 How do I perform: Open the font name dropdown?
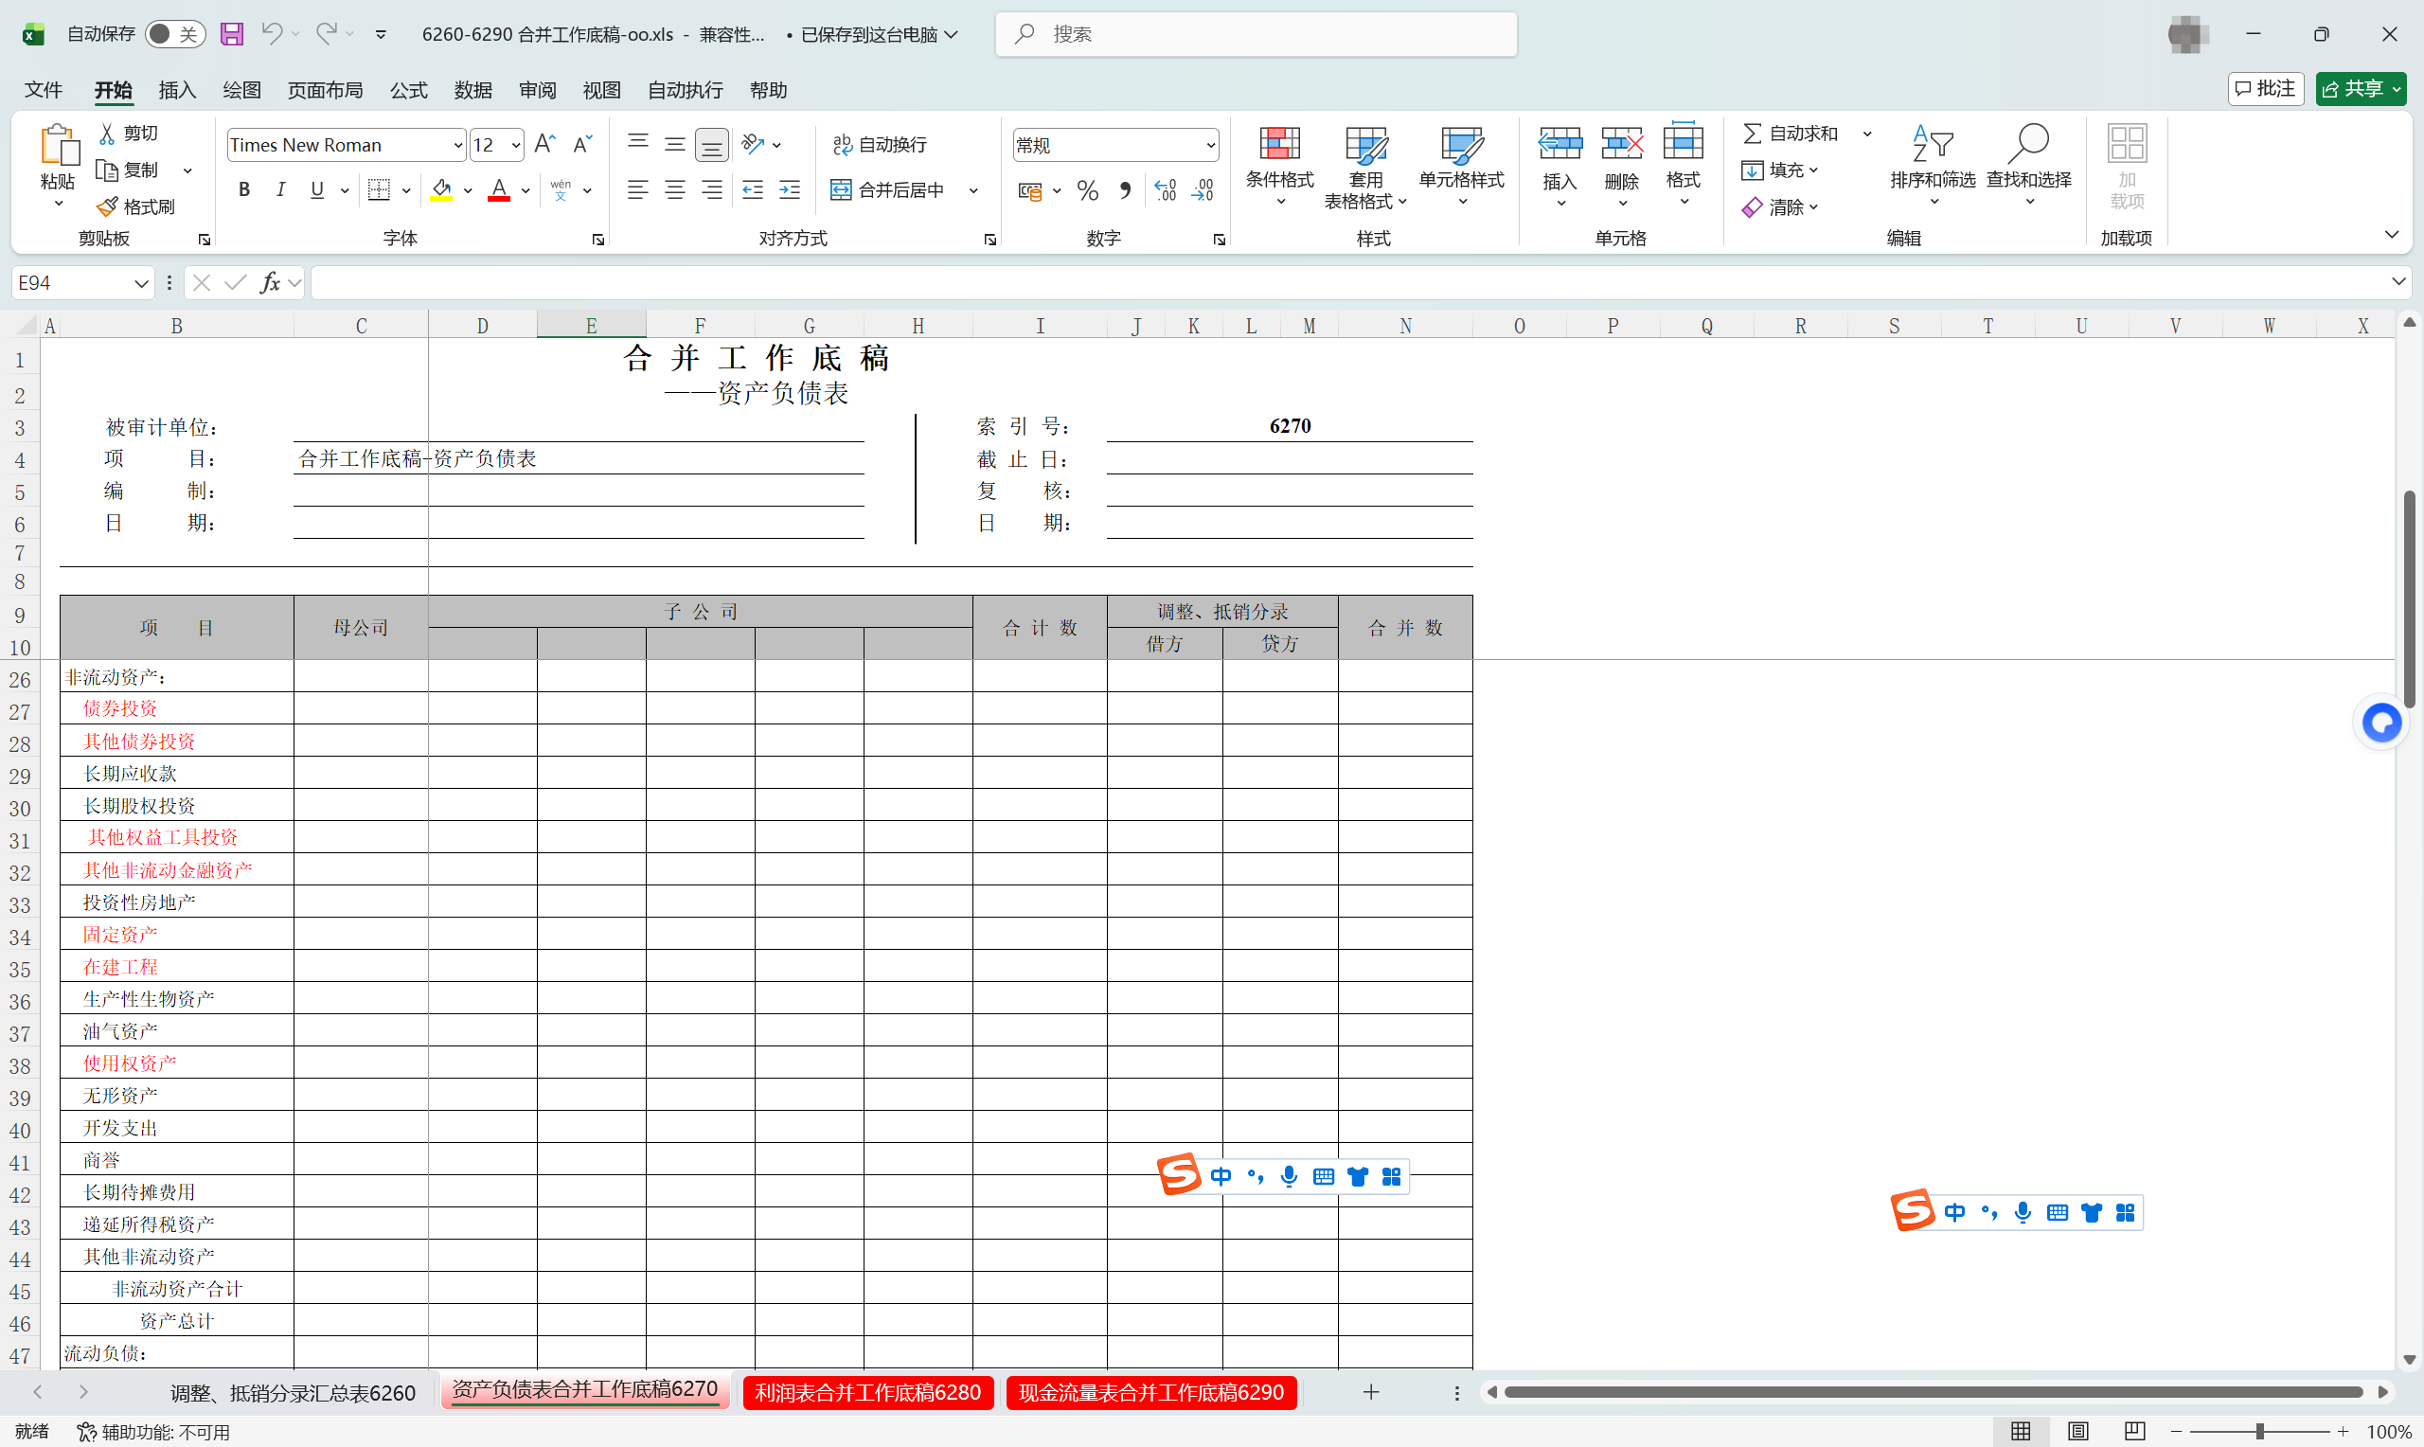tap(458, 145)
